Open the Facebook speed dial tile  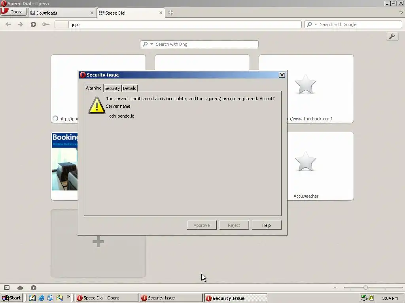click(x=320, y=89)
